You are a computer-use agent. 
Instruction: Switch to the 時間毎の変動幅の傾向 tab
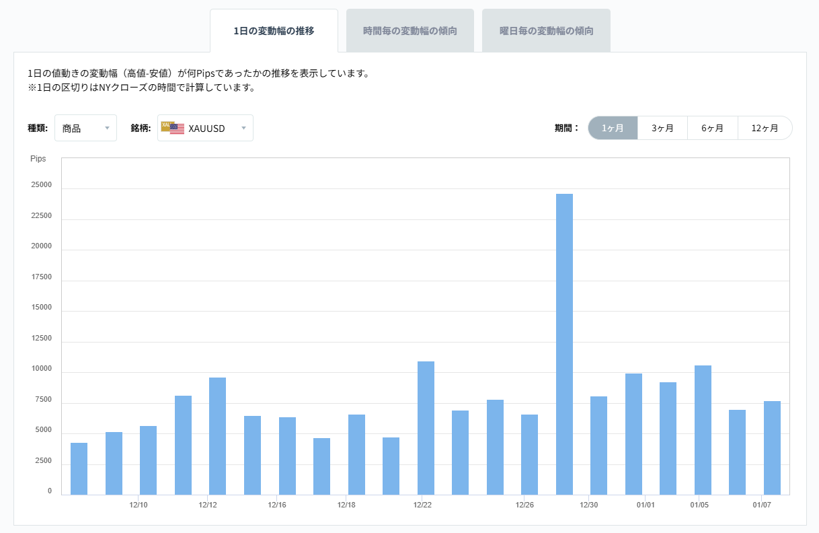coord(410,30)
